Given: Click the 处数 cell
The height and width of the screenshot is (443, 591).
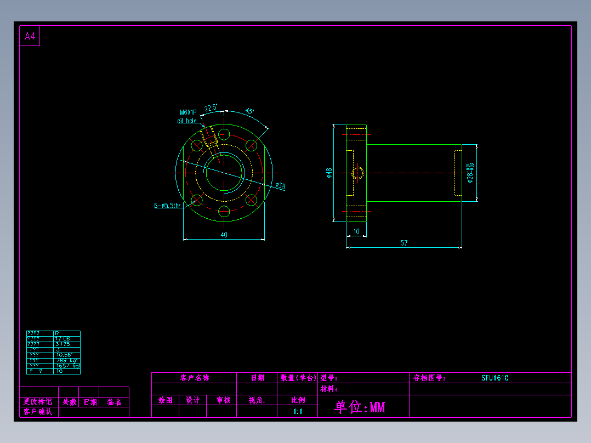Looking at the screenshot, I should (69, 402).
